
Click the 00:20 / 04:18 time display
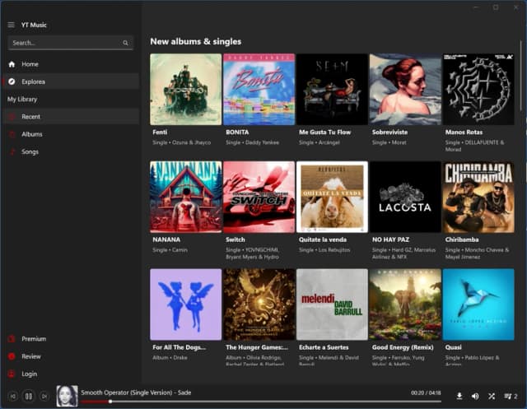426,393
